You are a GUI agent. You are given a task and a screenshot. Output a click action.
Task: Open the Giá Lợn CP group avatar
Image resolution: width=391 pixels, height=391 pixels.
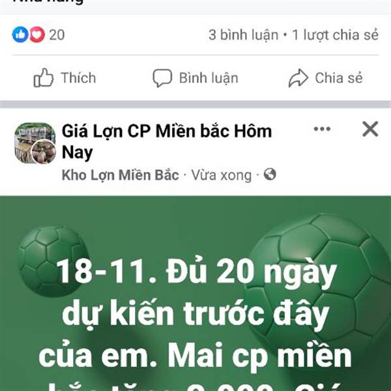(35, 143)
